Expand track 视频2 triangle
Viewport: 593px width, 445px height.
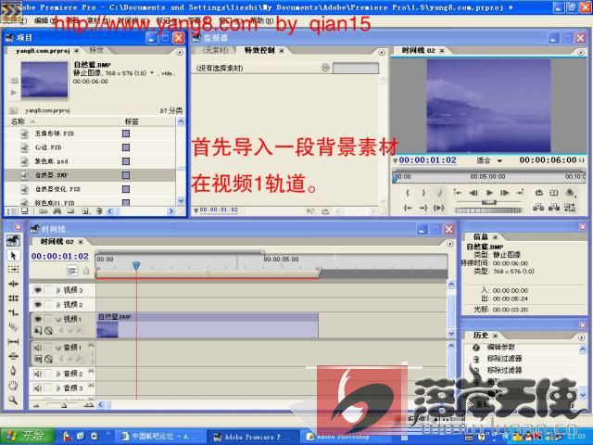[58, 304]
